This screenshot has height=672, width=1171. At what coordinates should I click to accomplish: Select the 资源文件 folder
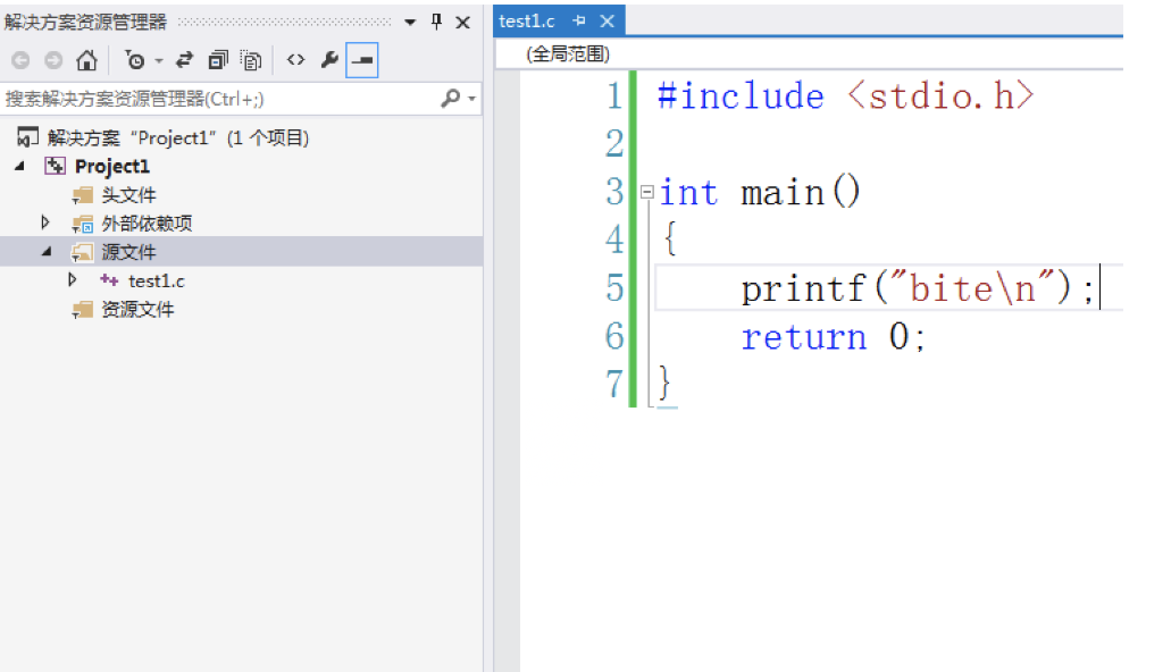(x=138, y=309)
